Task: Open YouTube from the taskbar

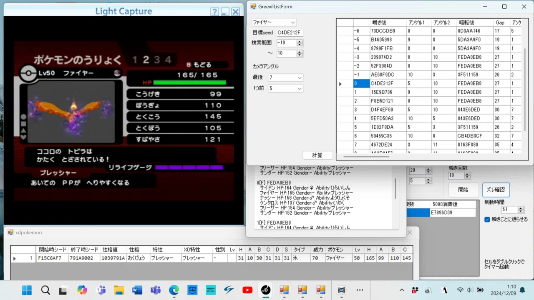Action: pos(247,290)
